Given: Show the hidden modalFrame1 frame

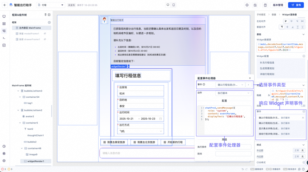Looking at the screenshot, I should click(x=45, y=34).
